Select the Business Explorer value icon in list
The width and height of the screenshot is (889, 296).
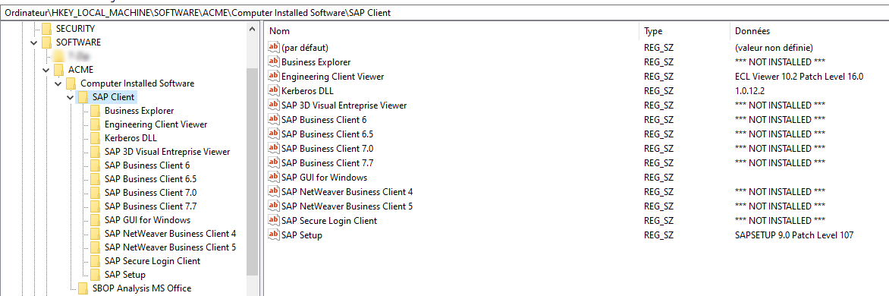(x=274, y=61)
